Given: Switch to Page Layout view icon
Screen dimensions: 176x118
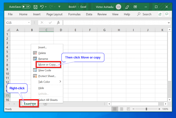Looking at the screenshot, I should coord(121,109).
